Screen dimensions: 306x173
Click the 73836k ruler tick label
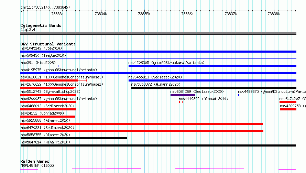tap(187, 14)
